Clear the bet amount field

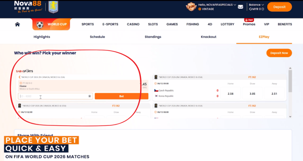click(x=89, y=96)
